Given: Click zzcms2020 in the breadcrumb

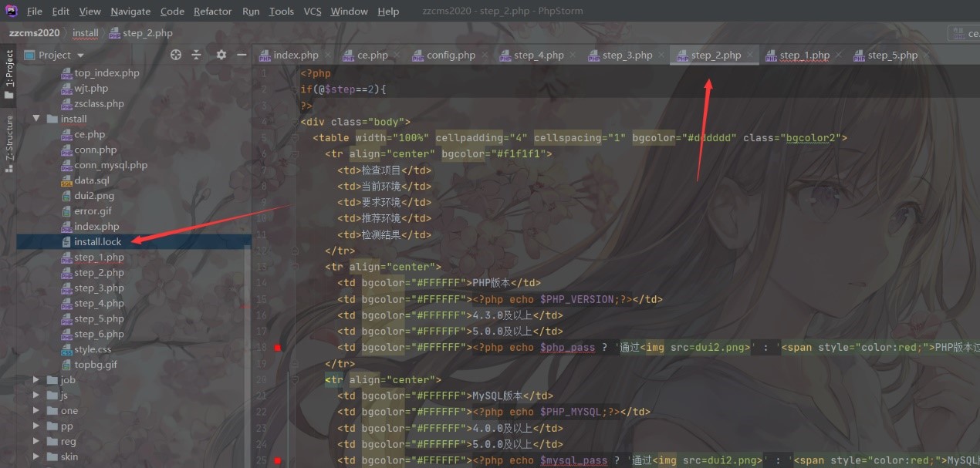Looking at the screenshot, I should point(34,33).
